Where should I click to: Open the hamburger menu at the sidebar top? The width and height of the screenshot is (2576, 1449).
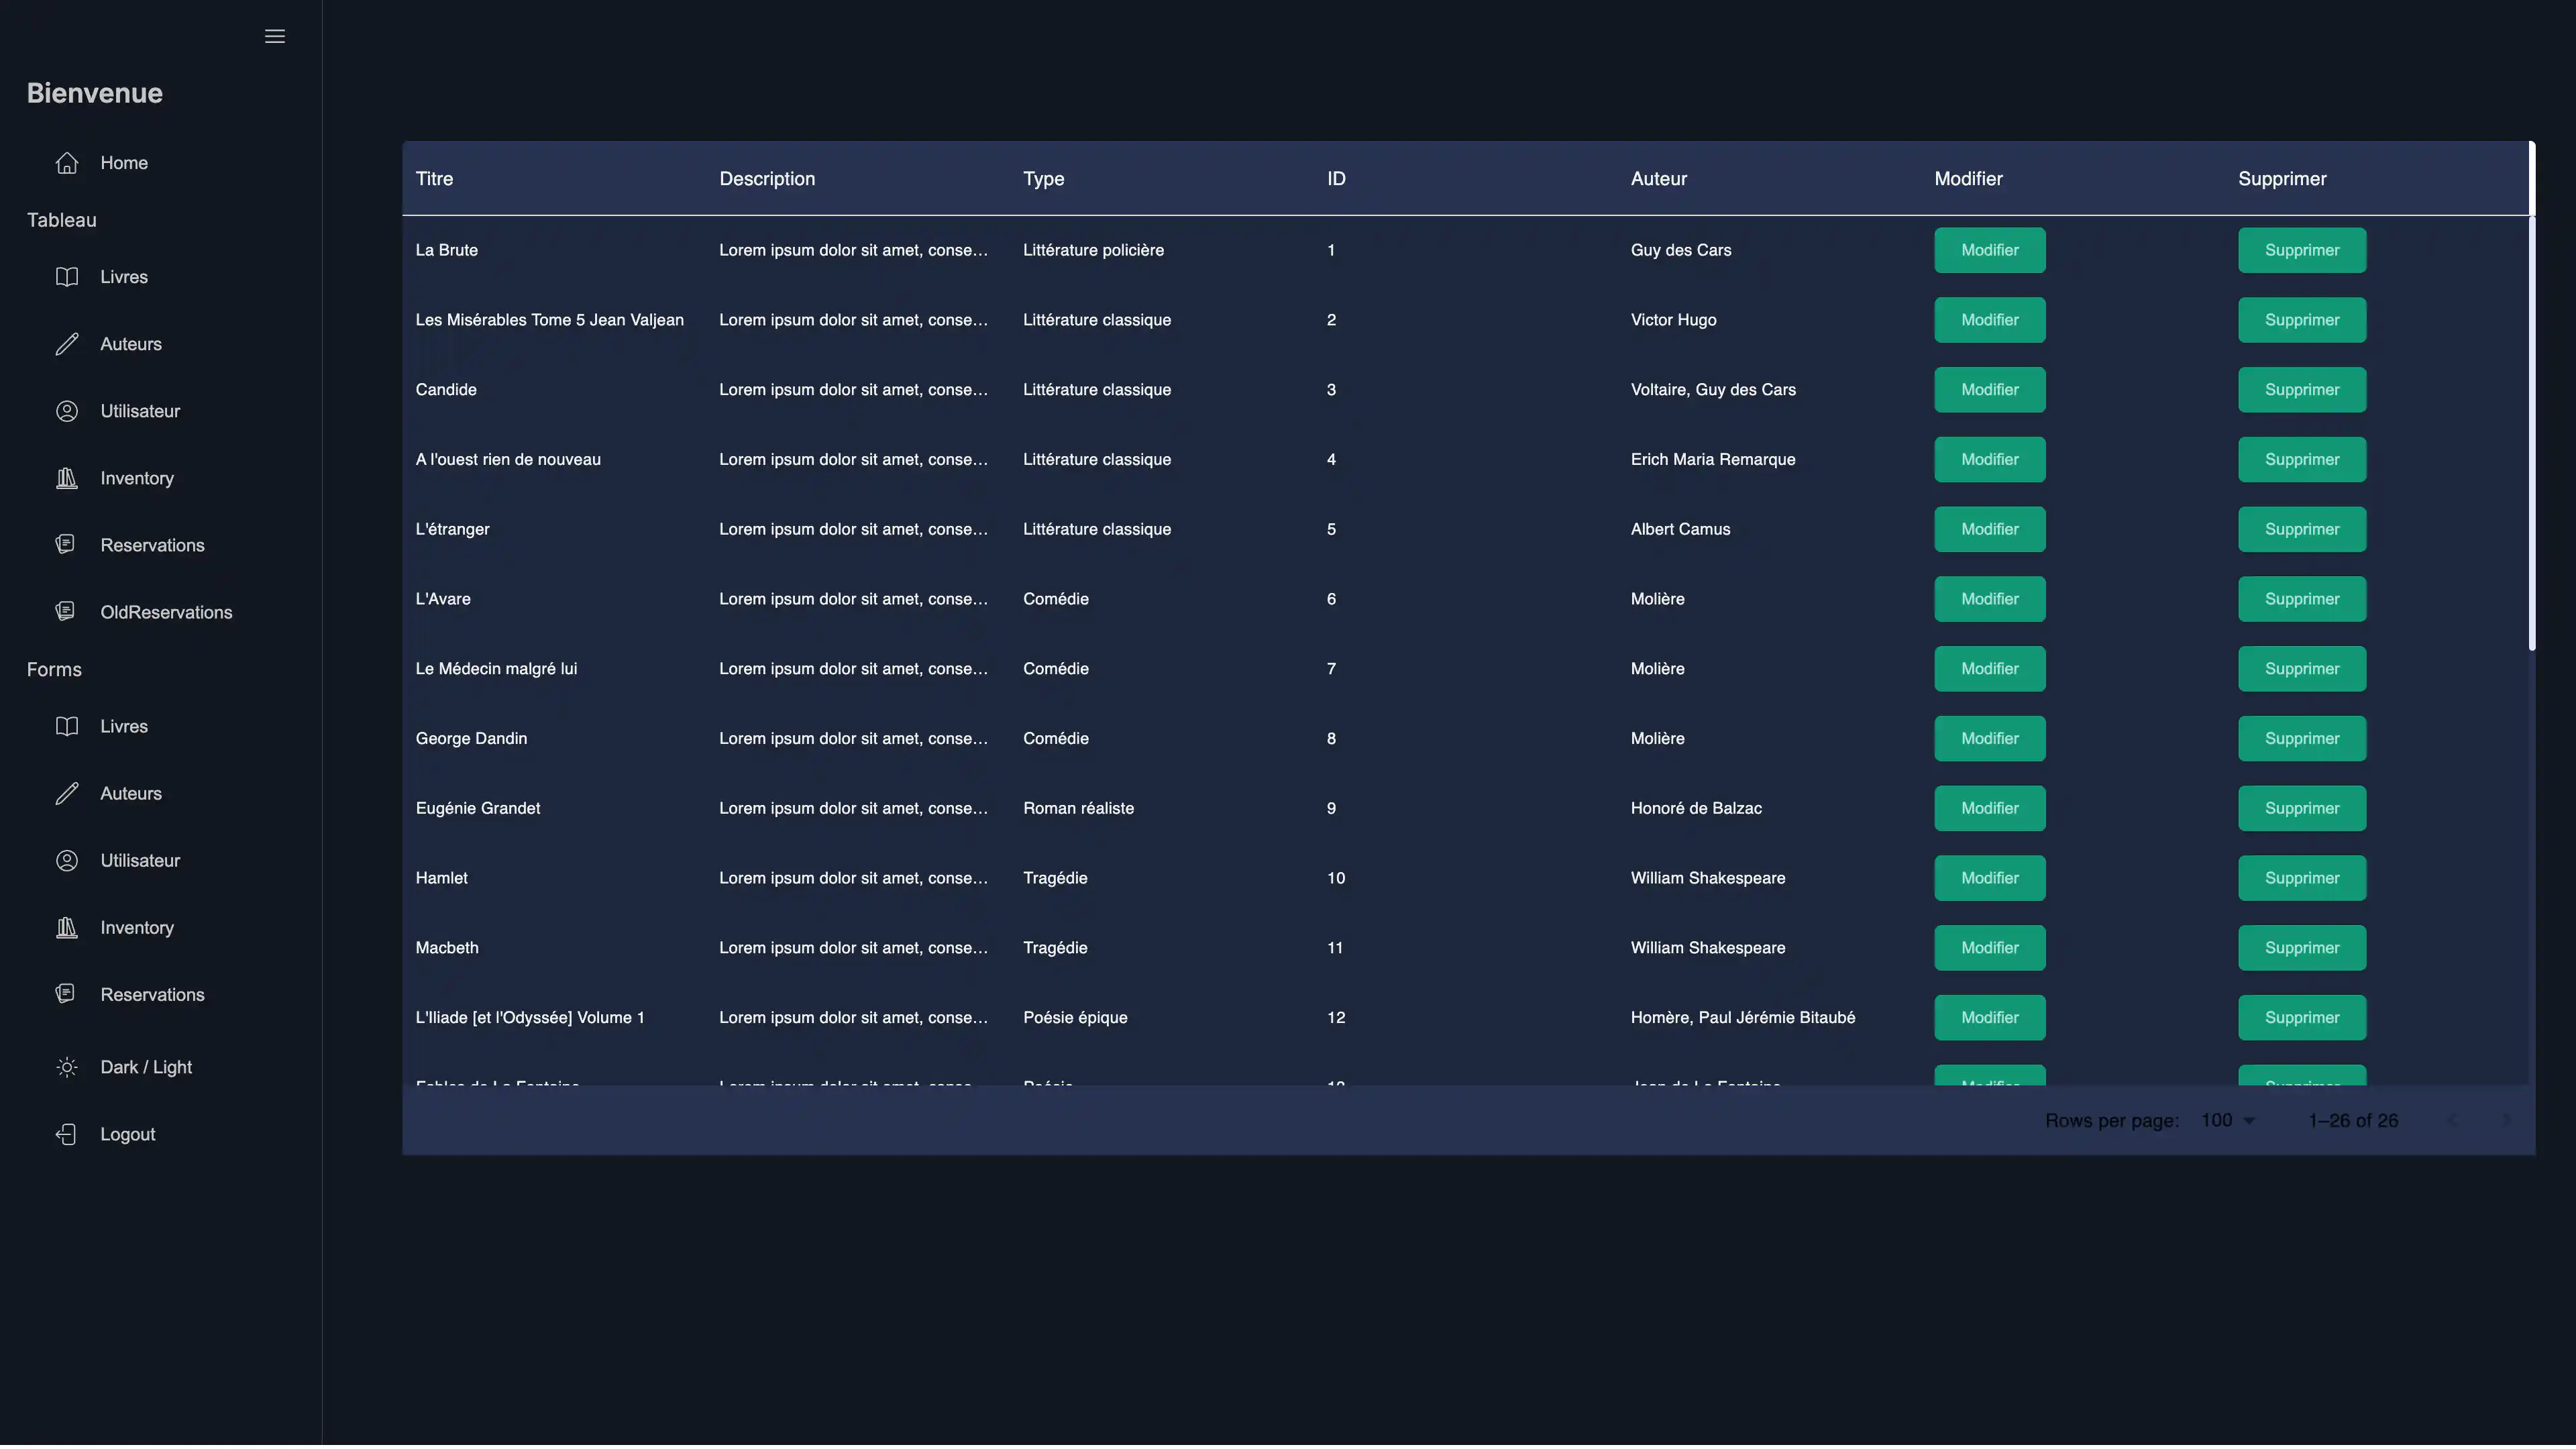(274, 36)
